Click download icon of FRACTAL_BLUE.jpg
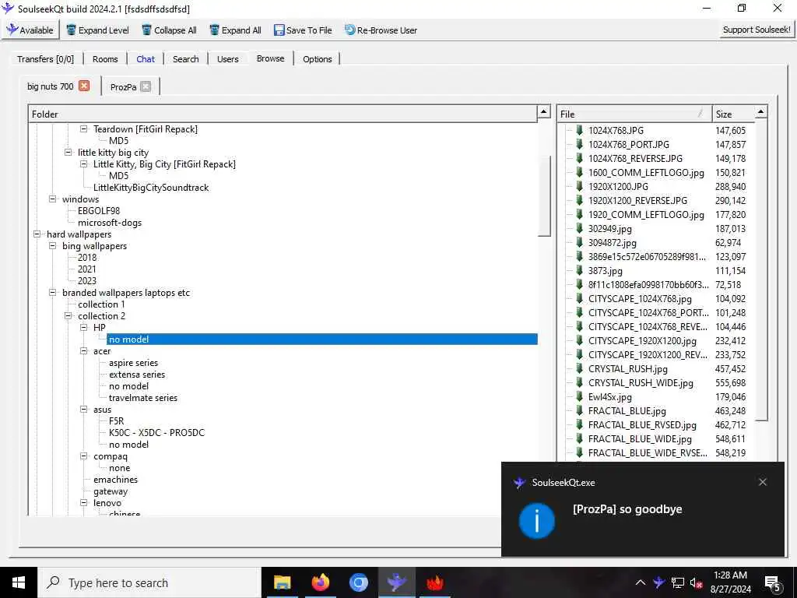This screenshot has width=797, height=598. 579,411
